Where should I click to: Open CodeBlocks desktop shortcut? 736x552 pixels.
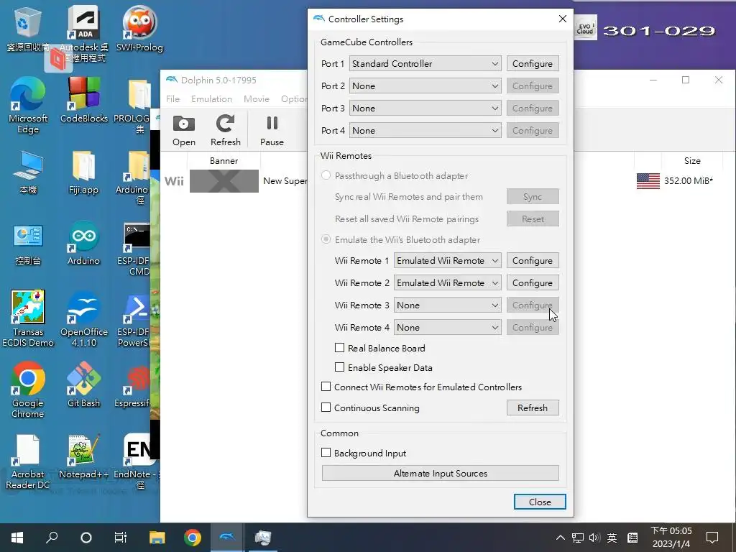point(83,100)
